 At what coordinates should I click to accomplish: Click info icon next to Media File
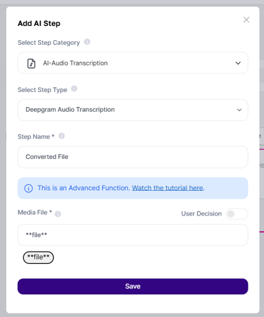[58, 214]
